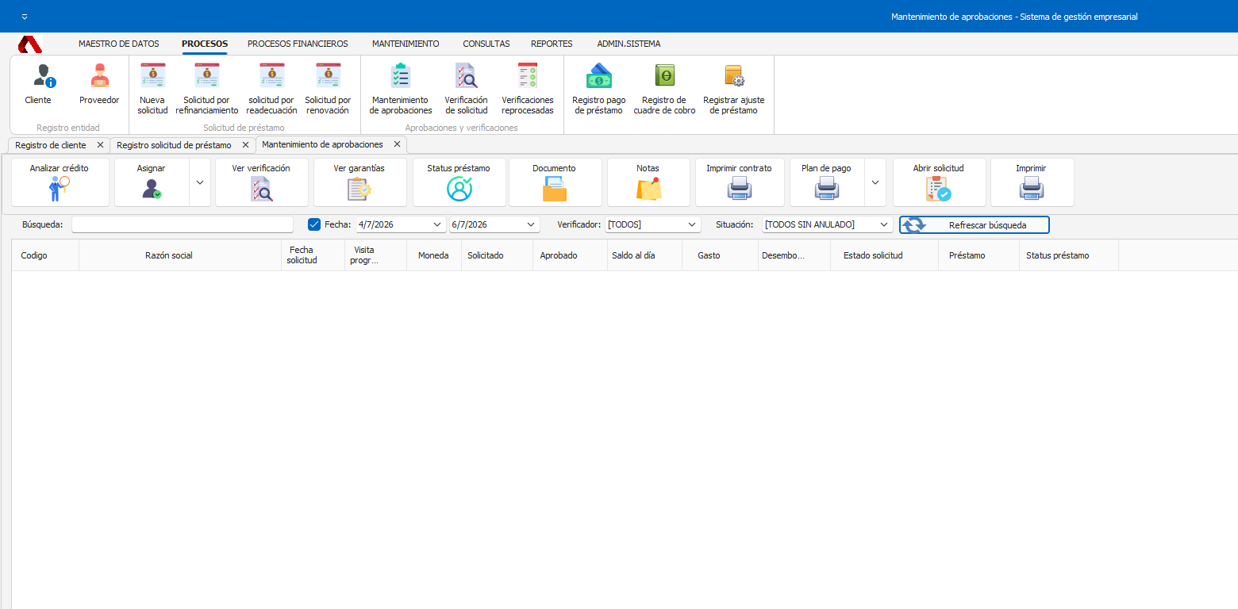Open the Notas button
Viewport: 1238px width, 609px height.
pos(648,182)
